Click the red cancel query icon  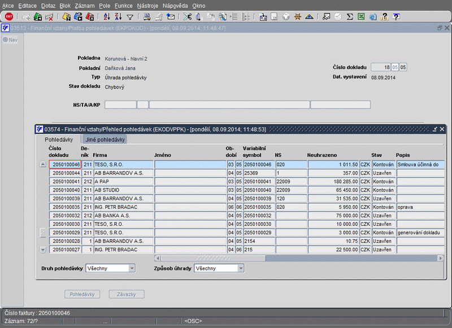90,17
